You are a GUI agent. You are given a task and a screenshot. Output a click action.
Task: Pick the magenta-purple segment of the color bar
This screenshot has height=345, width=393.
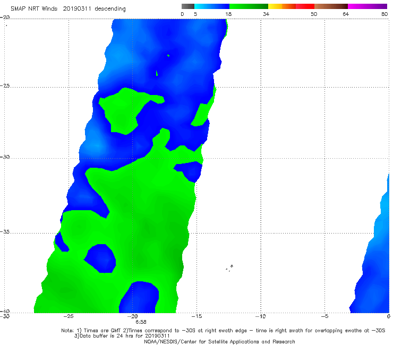[368, 6]
